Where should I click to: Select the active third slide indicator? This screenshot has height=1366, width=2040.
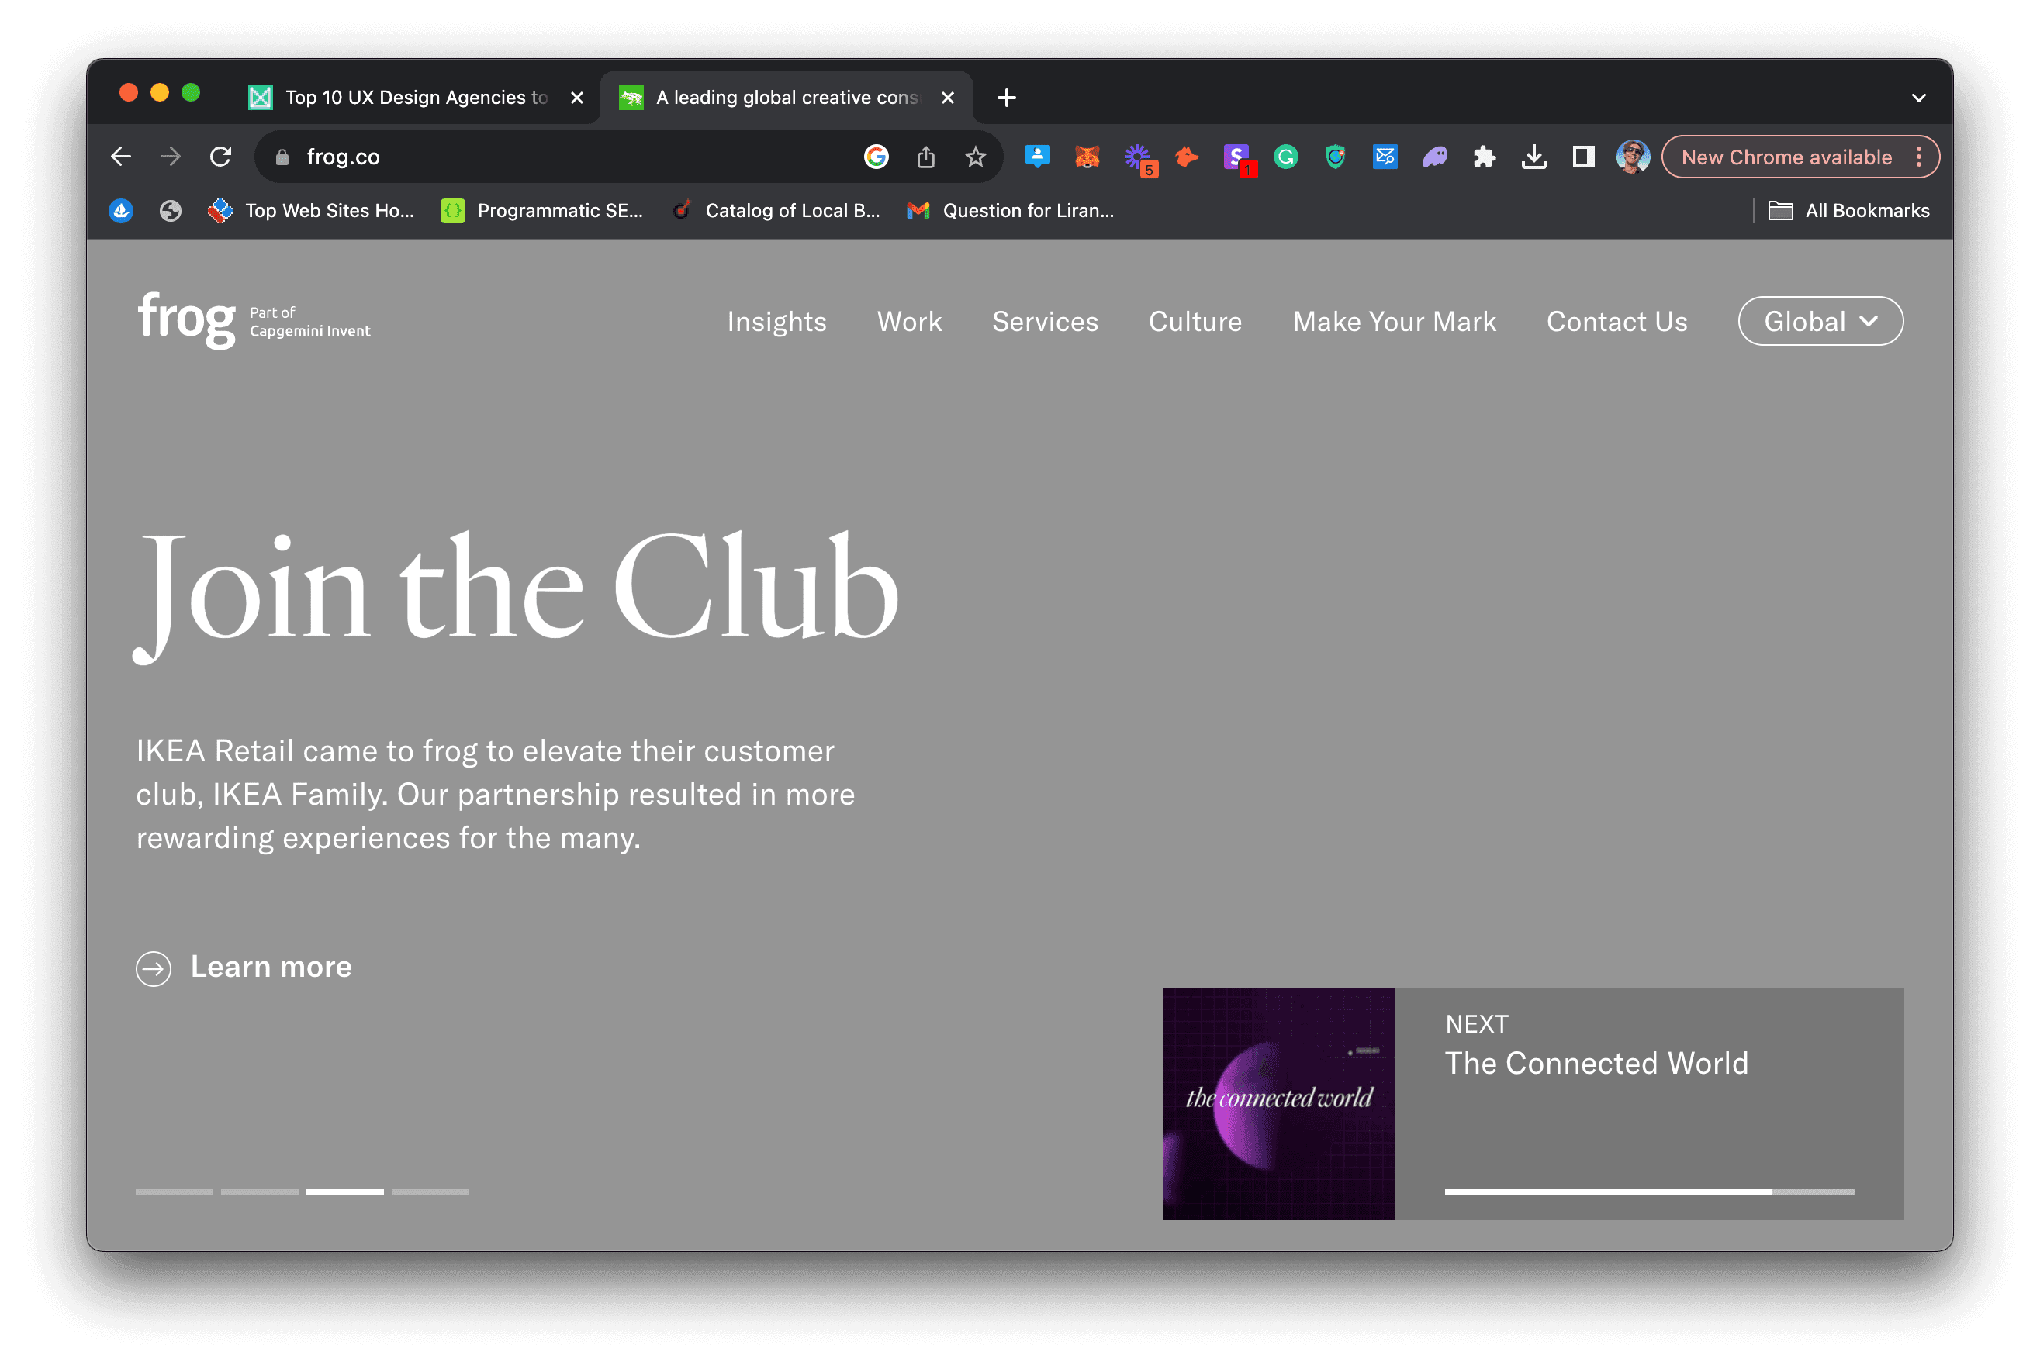pyautogui.click(x=345, y=1192)
